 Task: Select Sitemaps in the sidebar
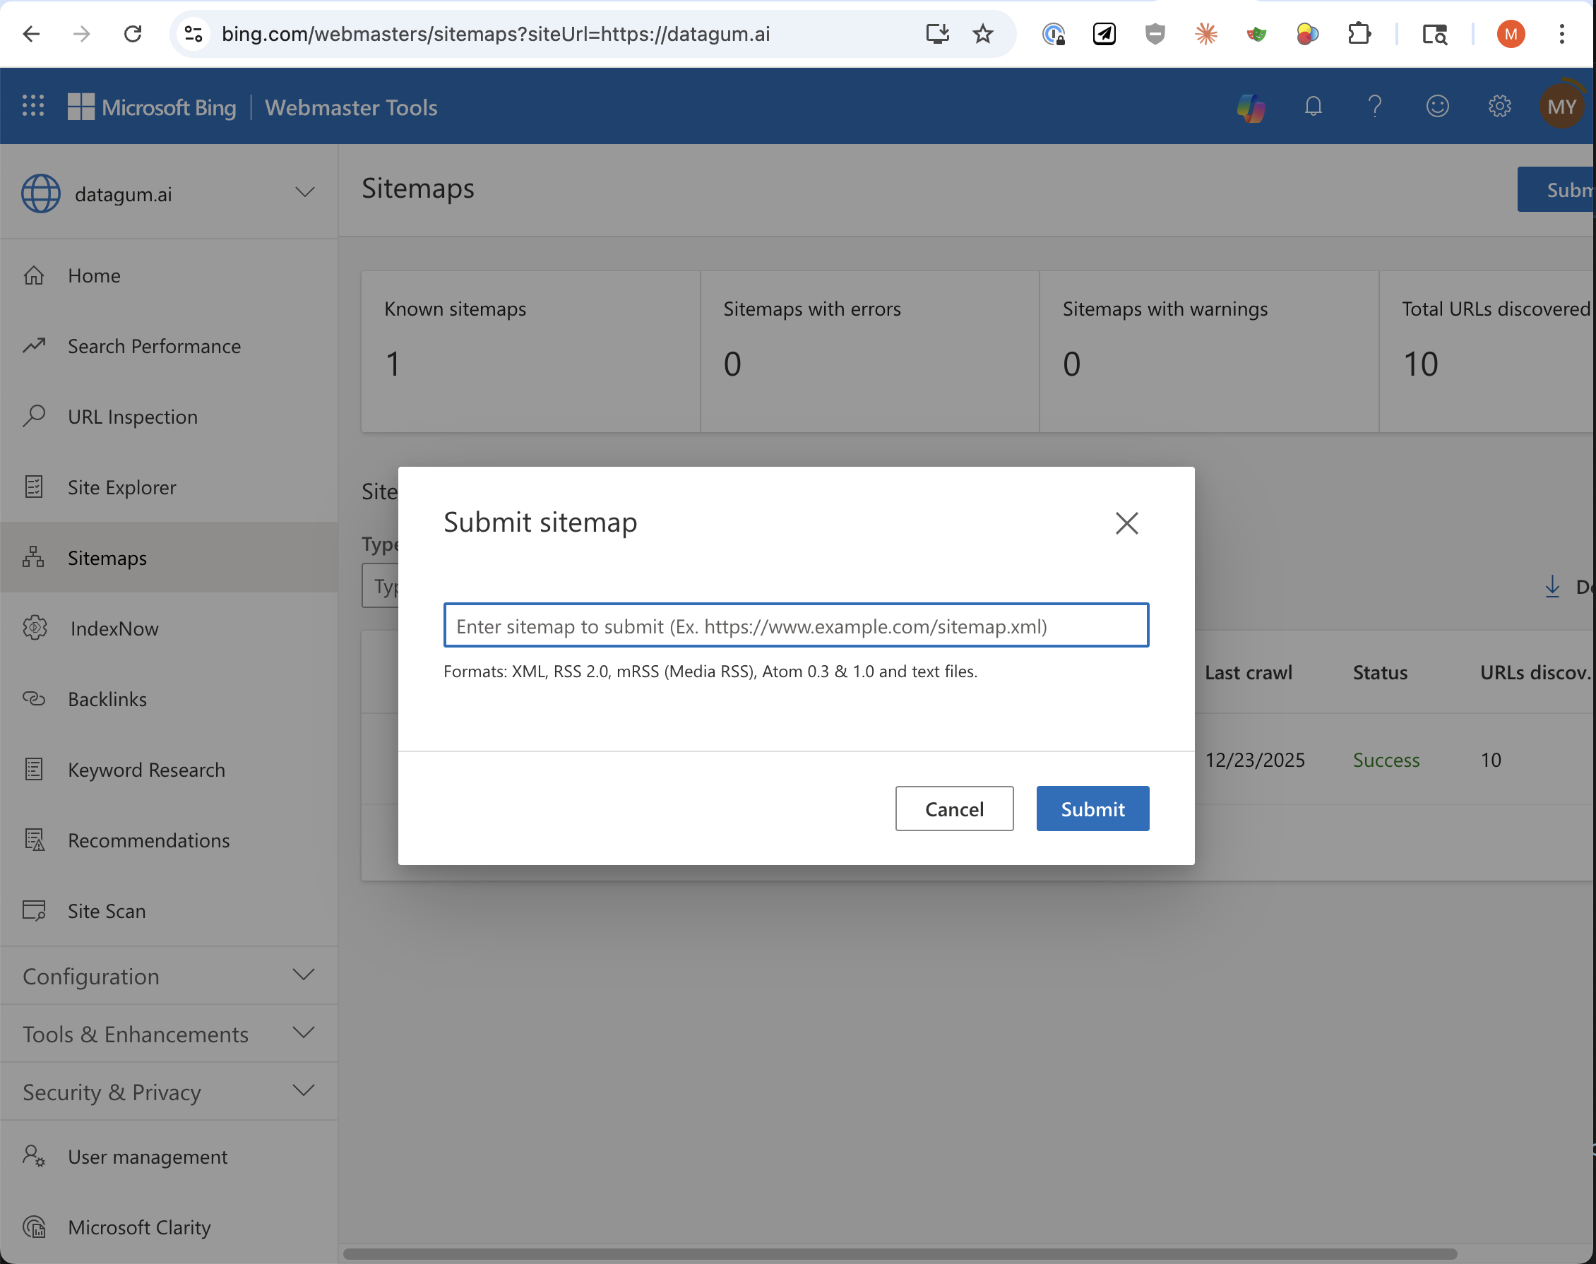pyautogui.click(x=107, y=558)
